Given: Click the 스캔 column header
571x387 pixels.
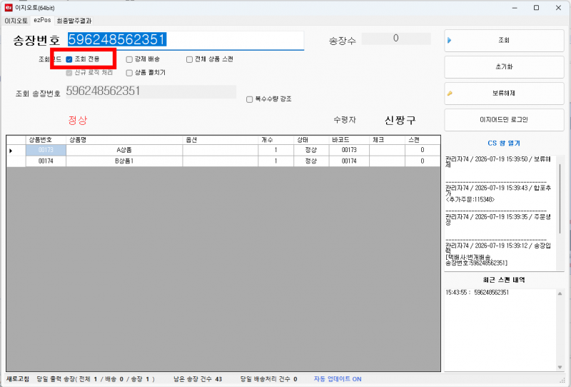Looking at the screenshot, I should tap(423, 140).
